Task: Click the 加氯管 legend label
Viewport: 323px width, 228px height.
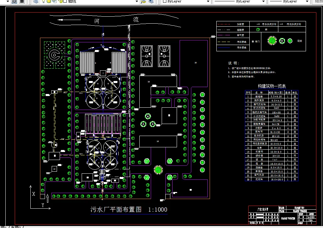Action: coord(240,24)
